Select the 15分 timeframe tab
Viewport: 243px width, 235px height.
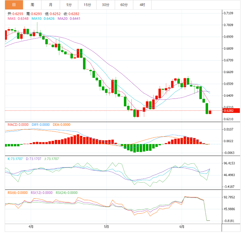point(87,5)
